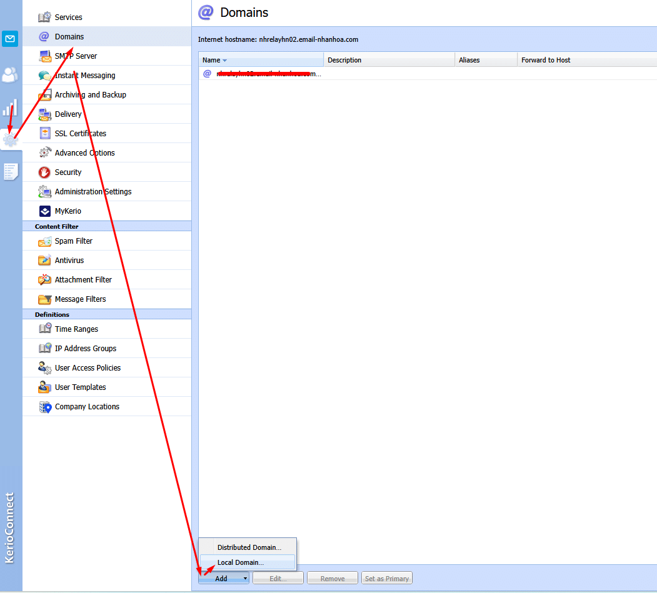The image size is (657, 593).
Task: Go to Archiving and Backup section
Action: pos(90,95)
